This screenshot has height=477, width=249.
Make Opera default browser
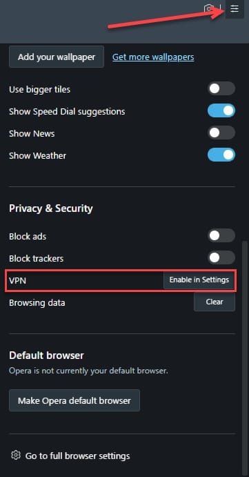click(74, 400)
